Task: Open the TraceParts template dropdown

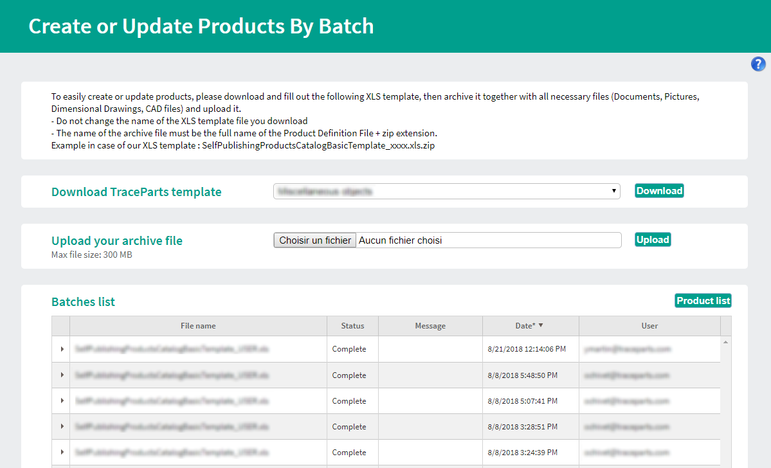Action: click(x=447, y=192)
